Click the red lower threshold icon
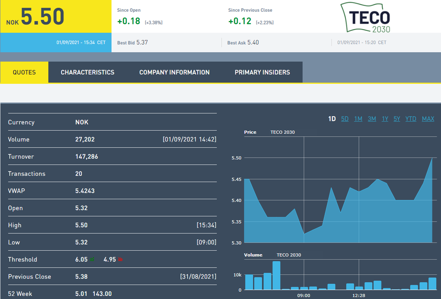Screen dimensions: 441x299 pyautogui.click(x=120, y=259)
